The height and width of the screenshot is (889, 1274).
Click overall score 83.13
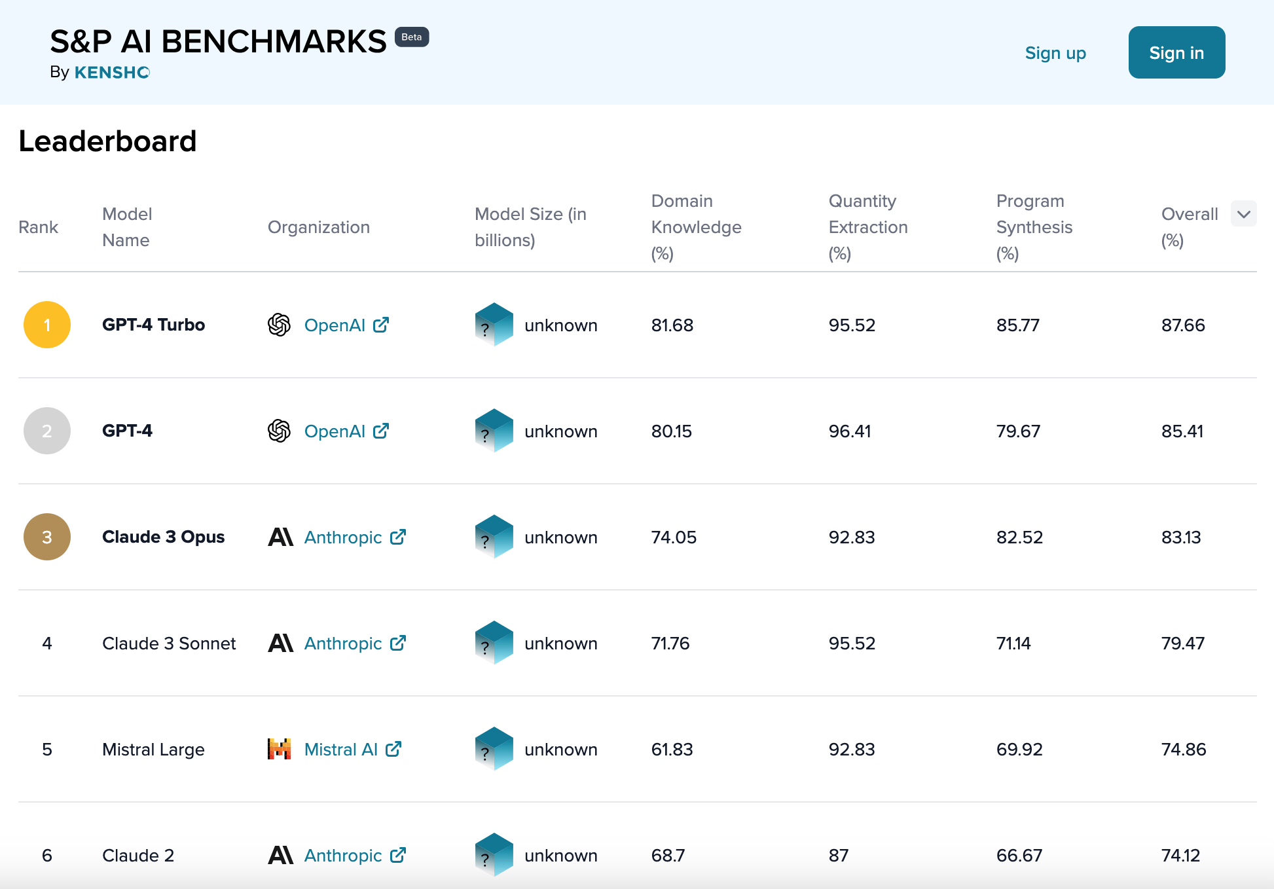(1181, 537)
